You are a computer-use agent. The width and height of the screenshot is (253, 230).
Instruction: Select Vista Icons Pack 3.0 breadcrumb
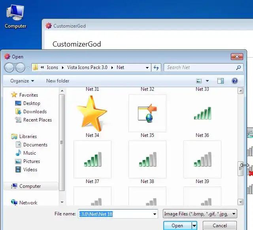[x=87, y=67]
